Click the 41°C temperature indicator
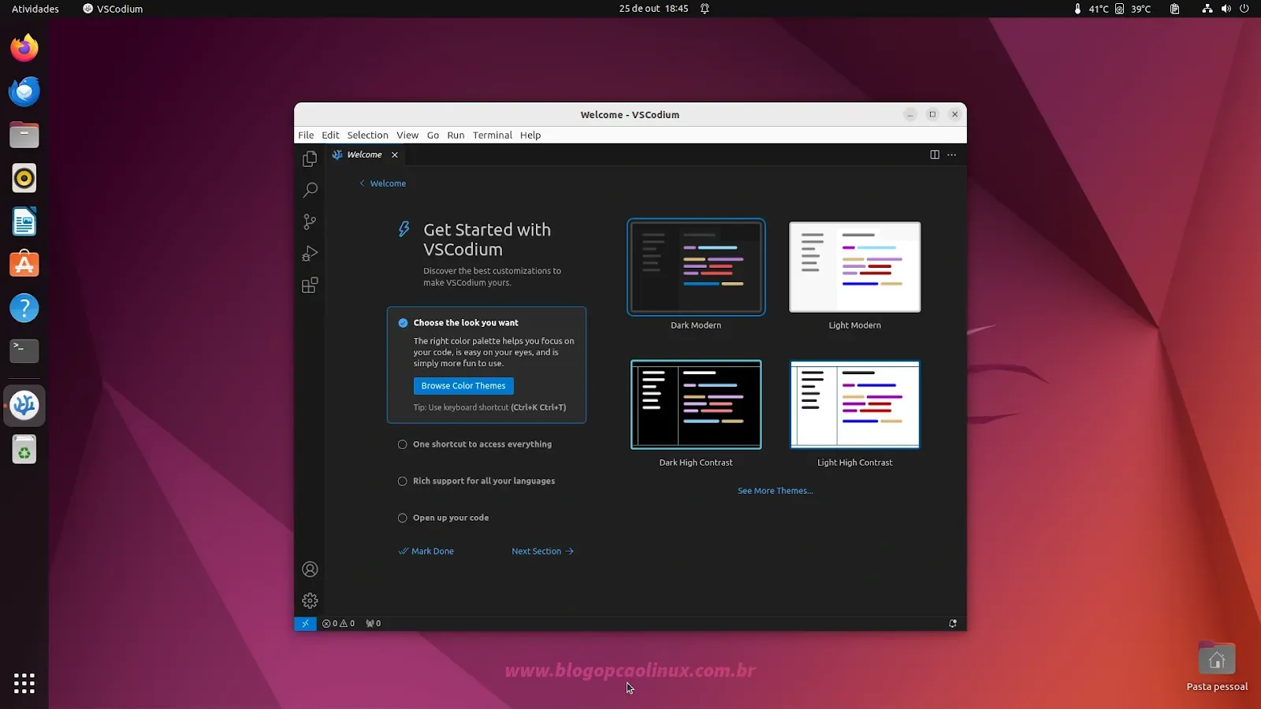This screenshot has height=709, width=1261. coord(1091,9)
